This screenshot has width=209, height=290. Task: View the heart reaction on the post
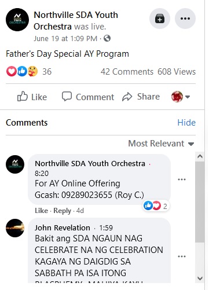[x=12, y=71]
